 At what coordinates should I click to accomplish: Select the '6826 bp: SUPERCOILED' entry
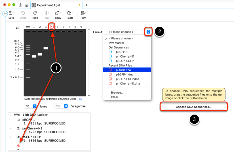click(45, 140)
